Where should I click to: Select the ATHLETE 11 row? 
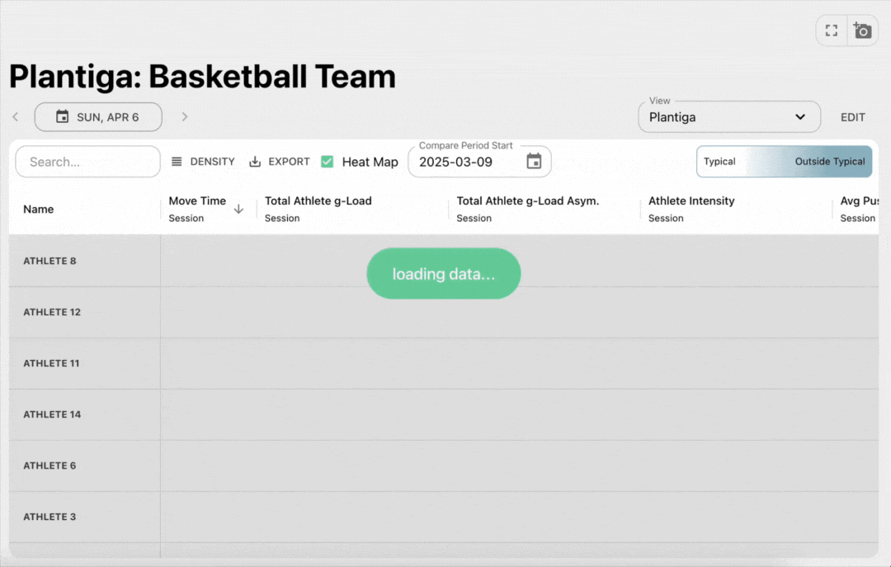pyautogui.click(x=444, y=363)
